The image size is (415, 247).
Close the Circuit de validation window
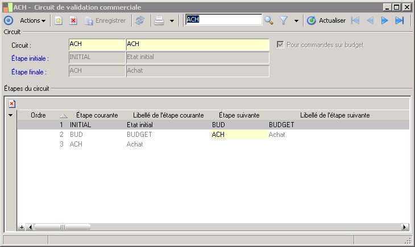(406, 7)
